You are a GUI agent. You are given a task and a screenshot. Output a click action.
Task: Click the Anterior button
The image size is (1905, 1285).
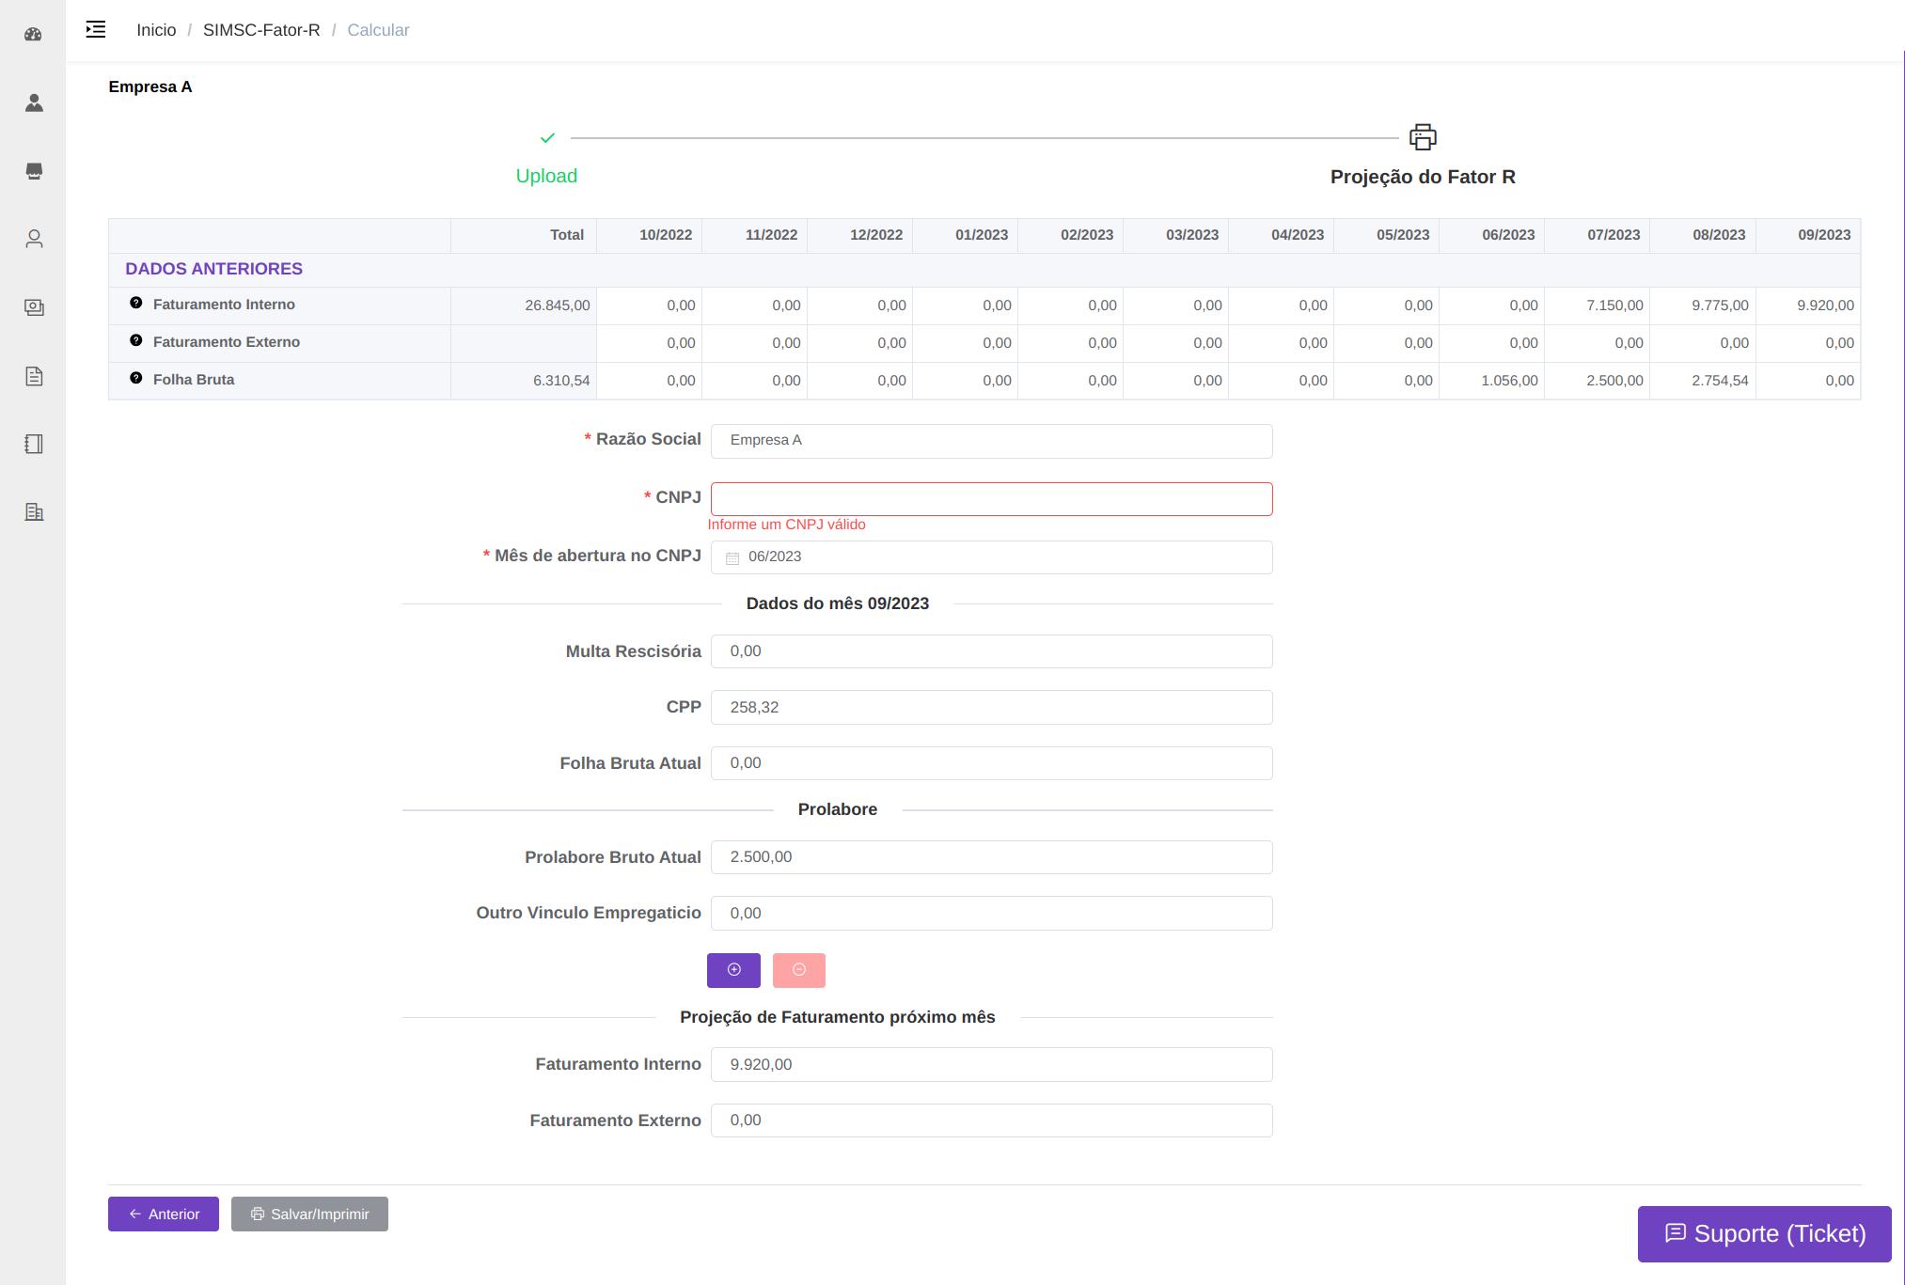tap(164, 1214)
